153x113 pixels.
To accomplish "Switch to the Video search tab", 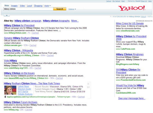I will coord(22,6).
